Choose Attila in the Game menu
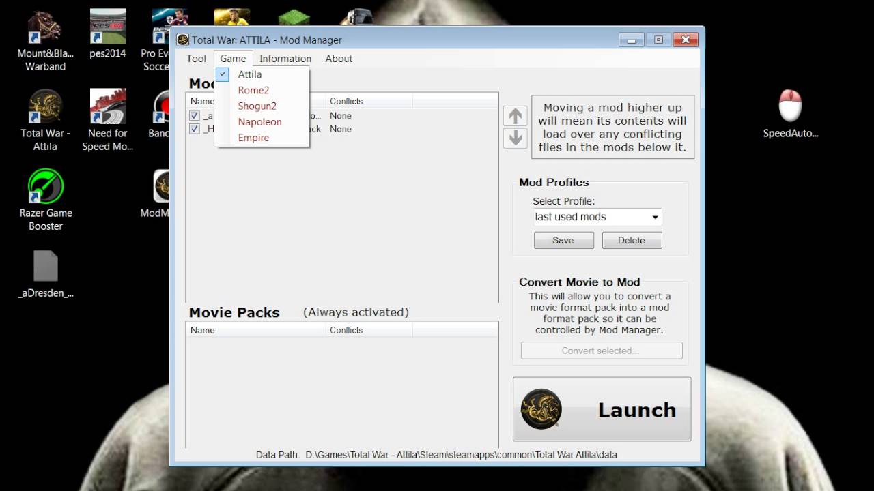This screenshot has width=874, height=491. [x=262, y=74]
